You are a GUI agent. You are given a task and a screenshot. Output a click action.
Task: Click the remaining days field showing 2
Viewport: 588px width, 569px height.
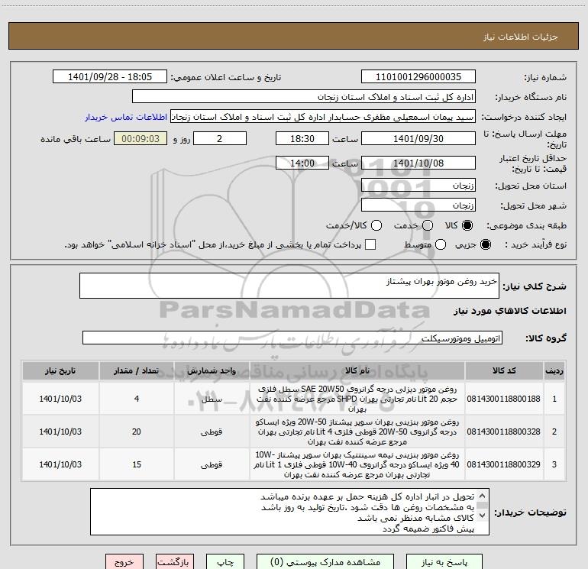(220, 138)
